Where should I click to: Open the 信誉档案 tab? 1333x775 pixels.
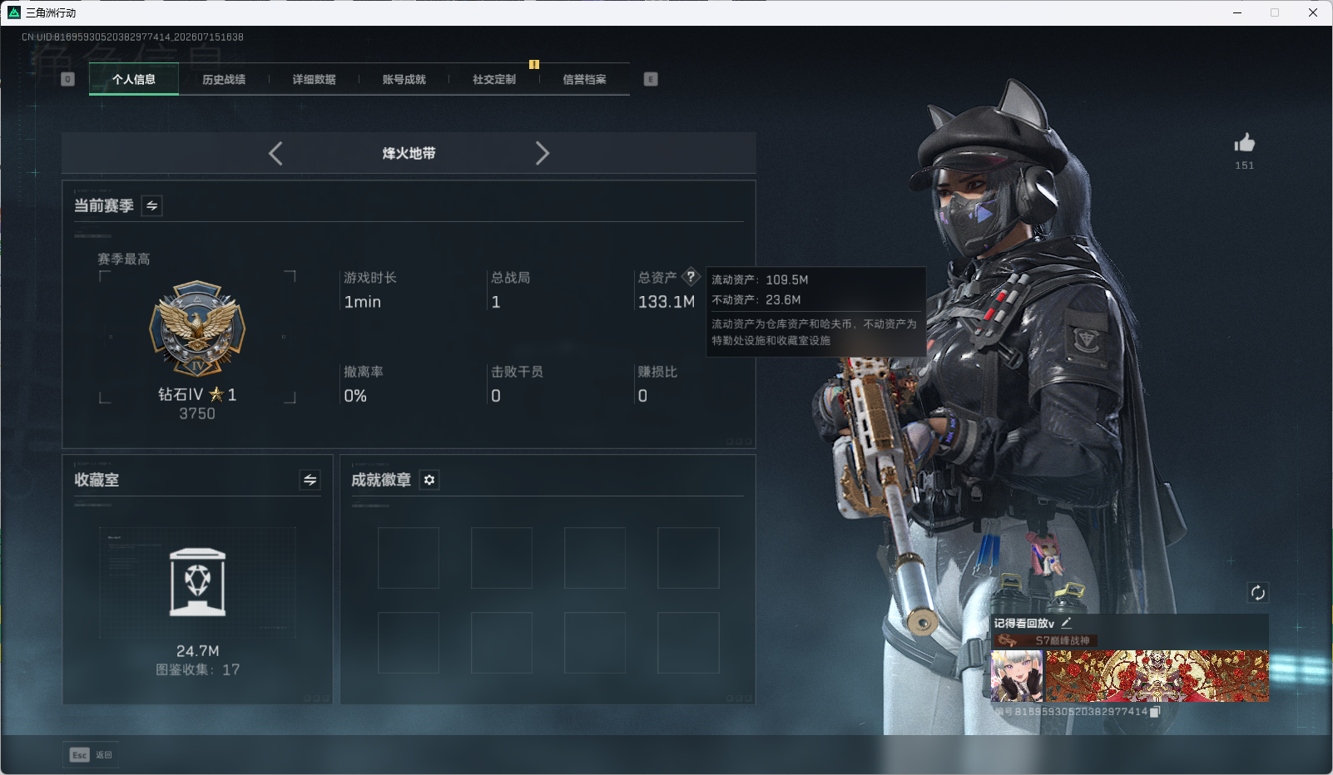pyautogui.click(x=584, y=79)
